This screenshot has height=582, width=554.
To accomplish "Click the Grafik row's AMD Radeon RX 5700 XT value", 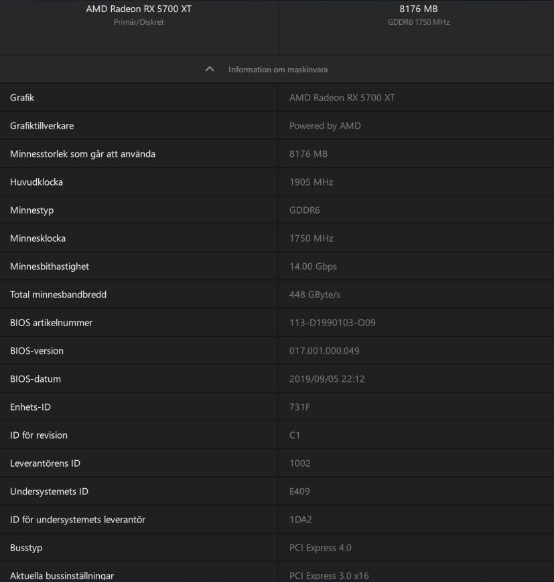I will 342,98.
